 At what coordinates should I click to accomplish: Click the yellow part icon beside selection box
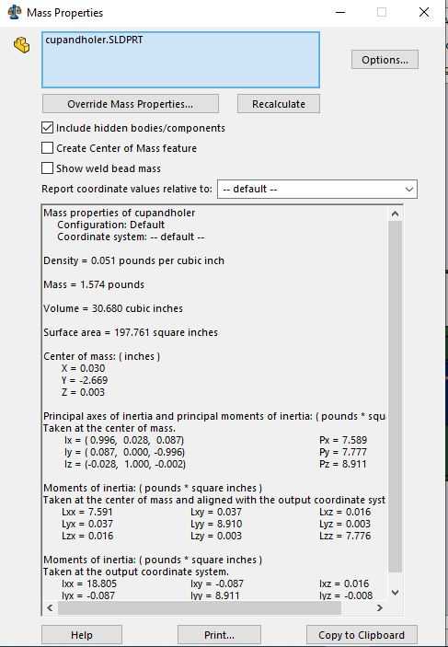[x=21, y=45]
